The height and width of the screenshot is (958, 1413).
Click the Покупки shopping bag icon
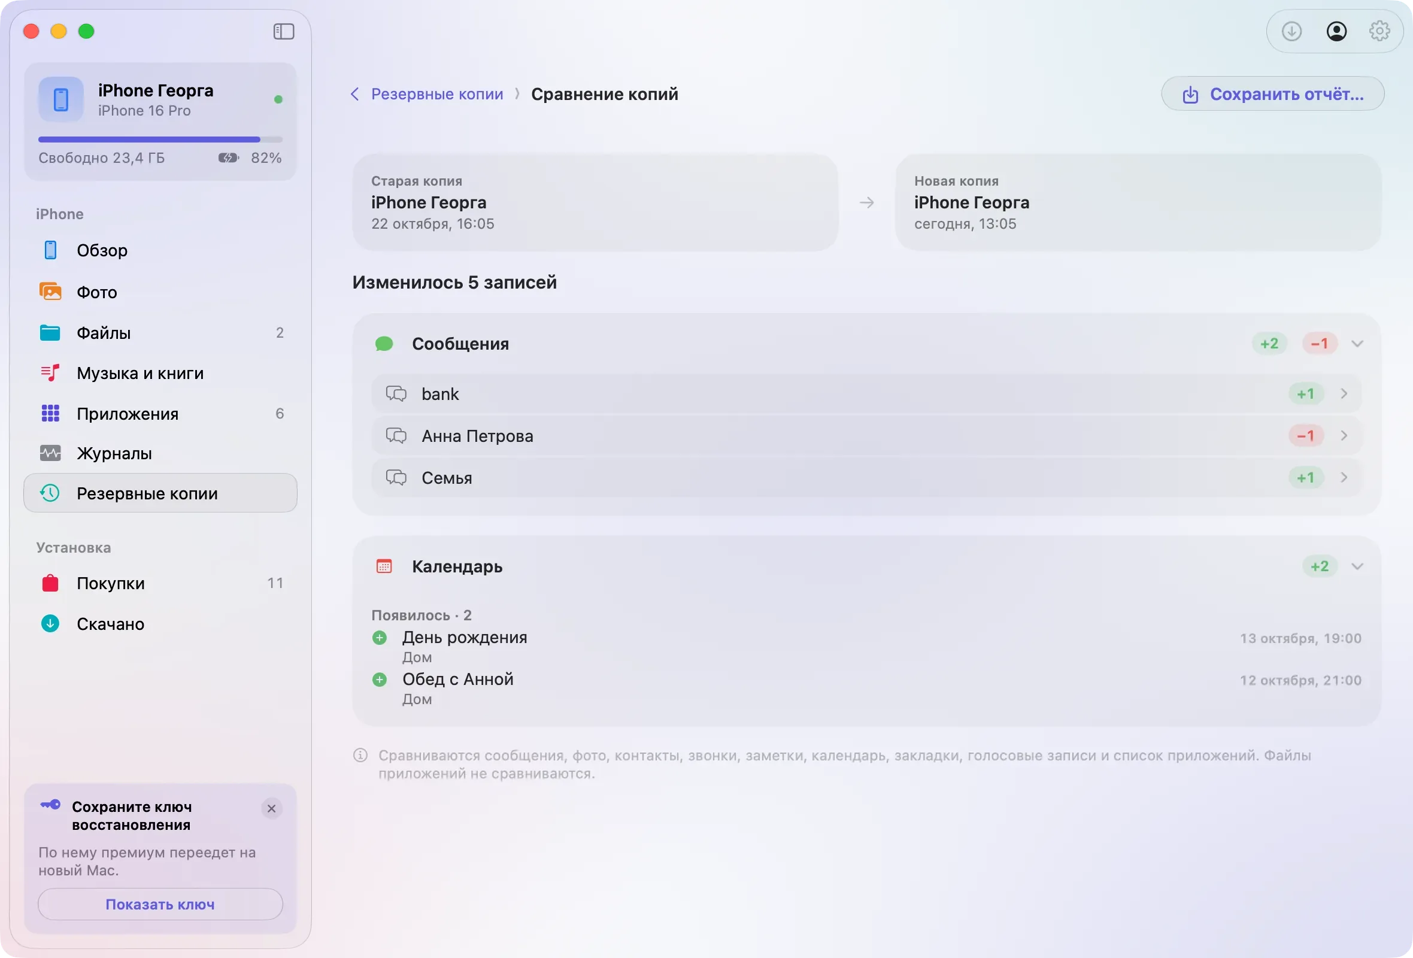(x=50, y=583)
